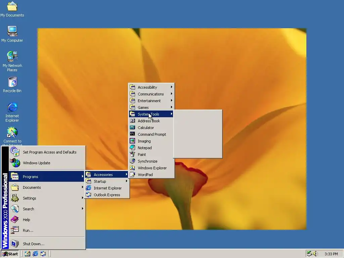Expand the Startup programs folder

tap(107, 181)
